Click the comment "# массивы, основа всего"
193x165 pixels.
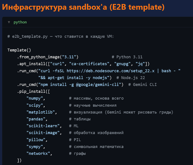[x=96, y=98]
